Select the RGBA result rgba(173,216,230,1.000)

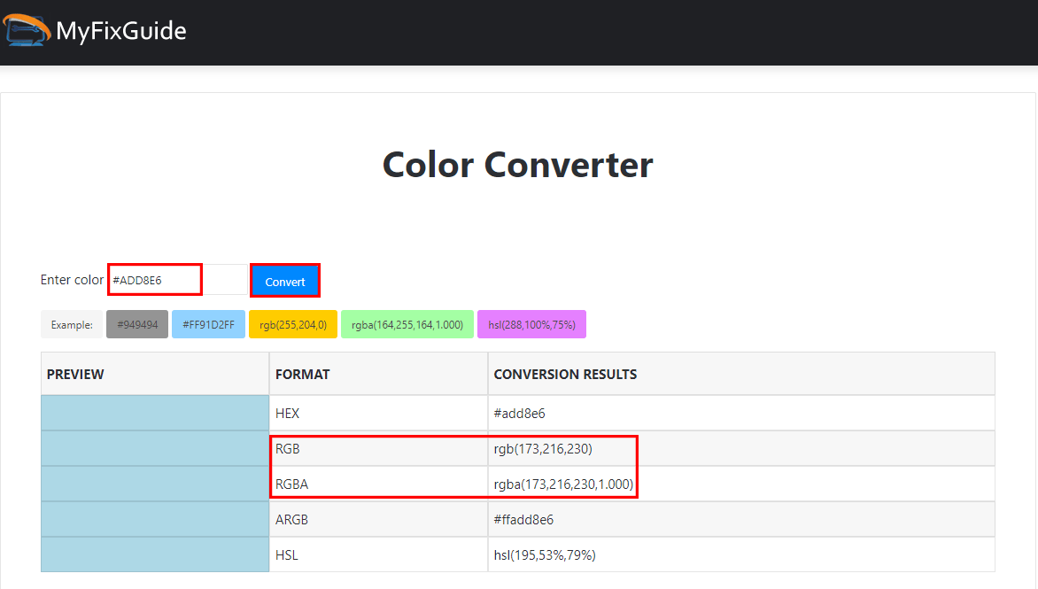point(564,484)
